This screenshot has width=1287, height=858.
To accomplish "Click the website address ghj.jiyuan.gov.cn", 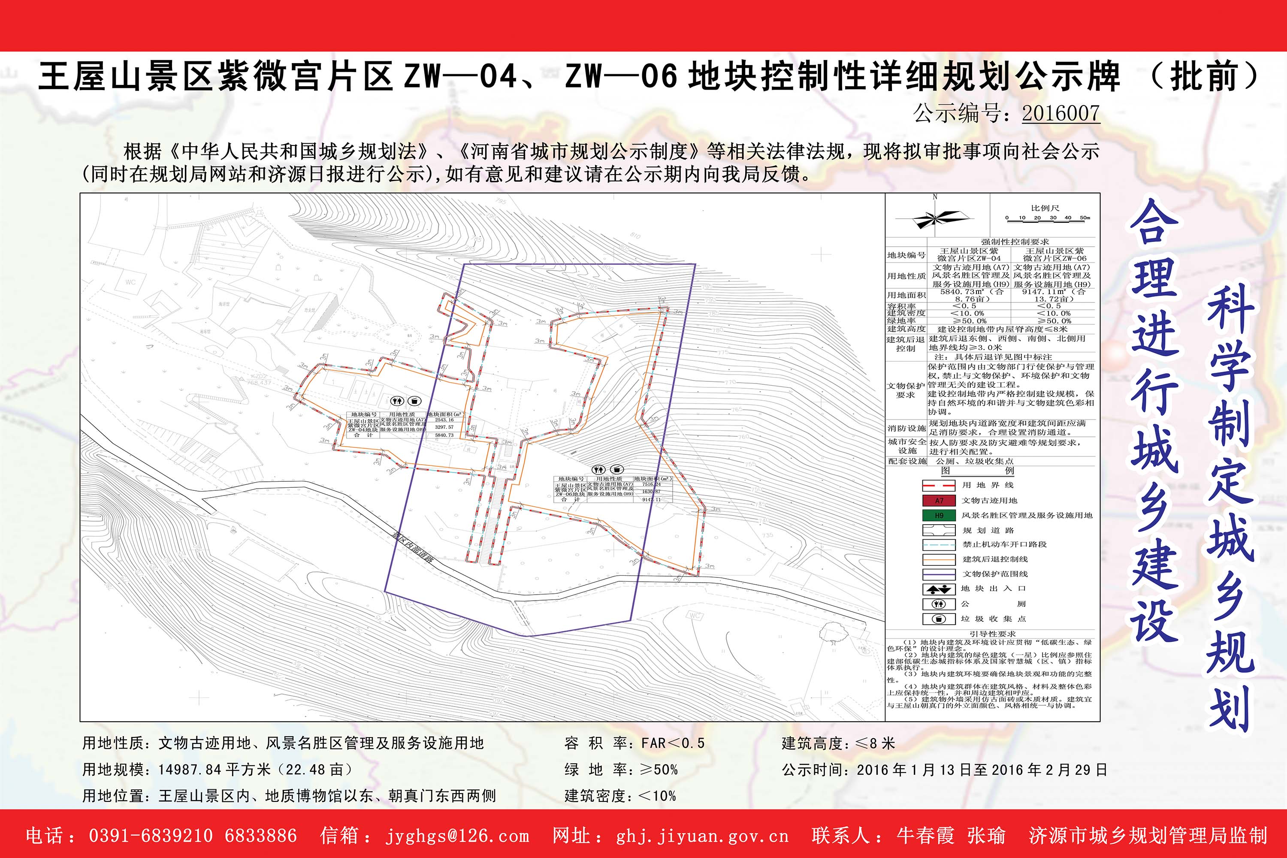I will 702,836.
